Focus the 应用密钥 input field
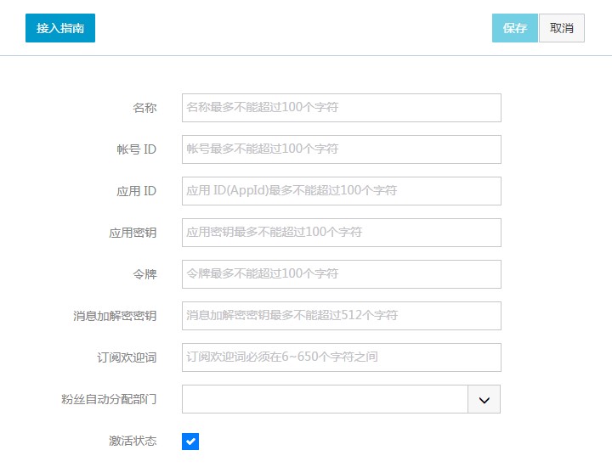The width and height of the screenshot is (612, 467). point(341,233)
